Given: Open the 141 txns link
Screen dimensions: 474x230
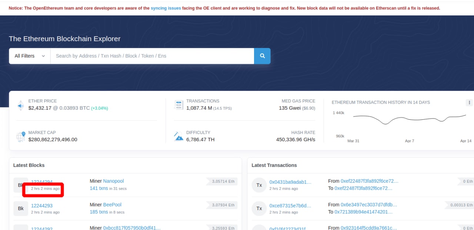Looking at the screenshot, I should [x=99, y=188].
